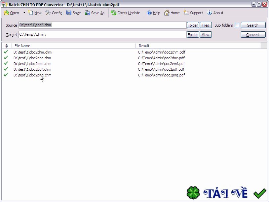The height and width of the screenshot is (202, 269).
Task: Click the Convert button
Action: pos(253,35)
